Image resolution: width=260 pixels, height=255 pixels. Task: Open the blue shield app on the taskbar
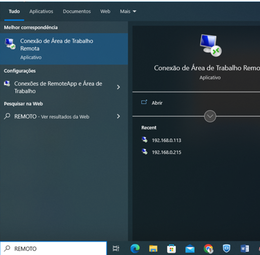pos(227,248)
